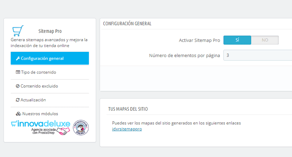Click the refresh icon beside Actualización
Image resolution: width=292 pixels, height=157 pixels.
[x=18, y=100]
